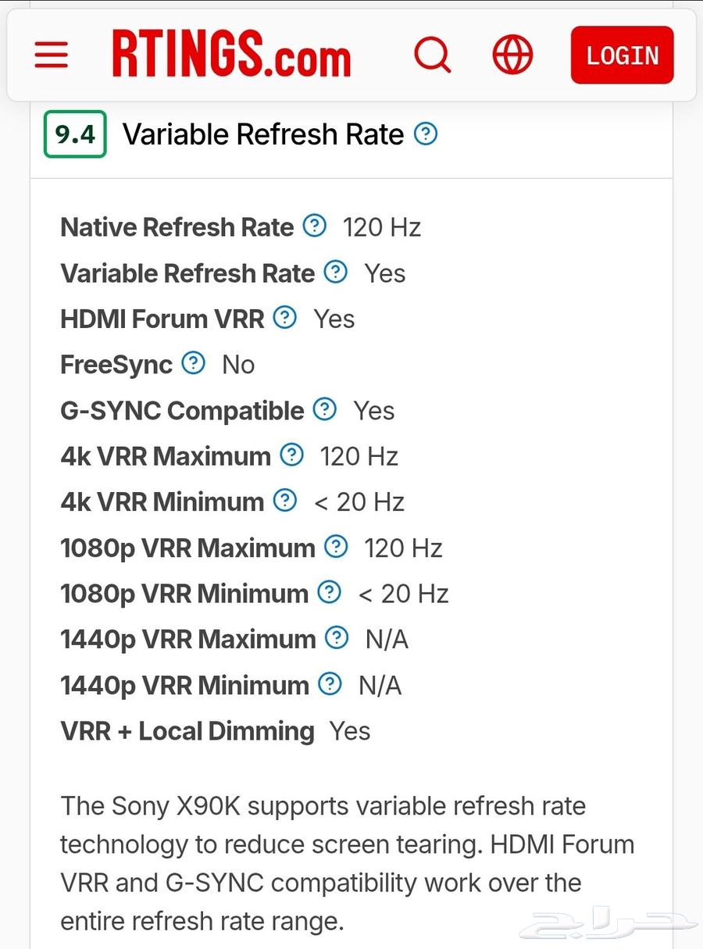Open the hamburger navigation menu
The image size is (703, 949).
pos(52,55)
